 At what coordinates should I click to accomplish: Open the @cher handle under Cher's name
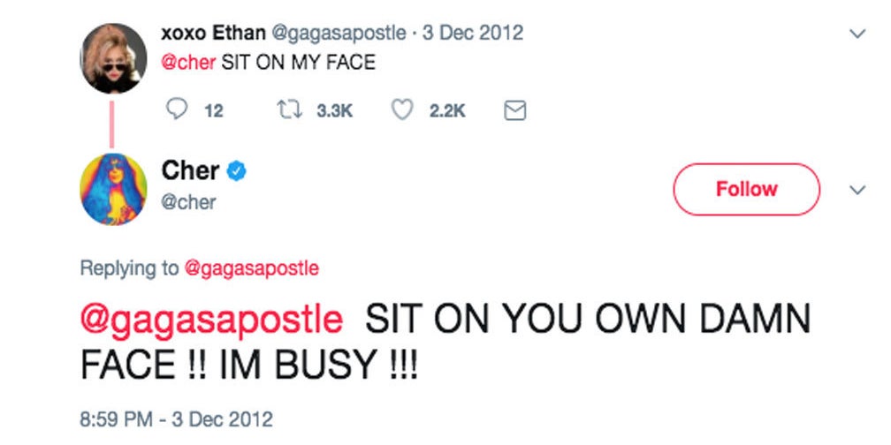(188, 202)
